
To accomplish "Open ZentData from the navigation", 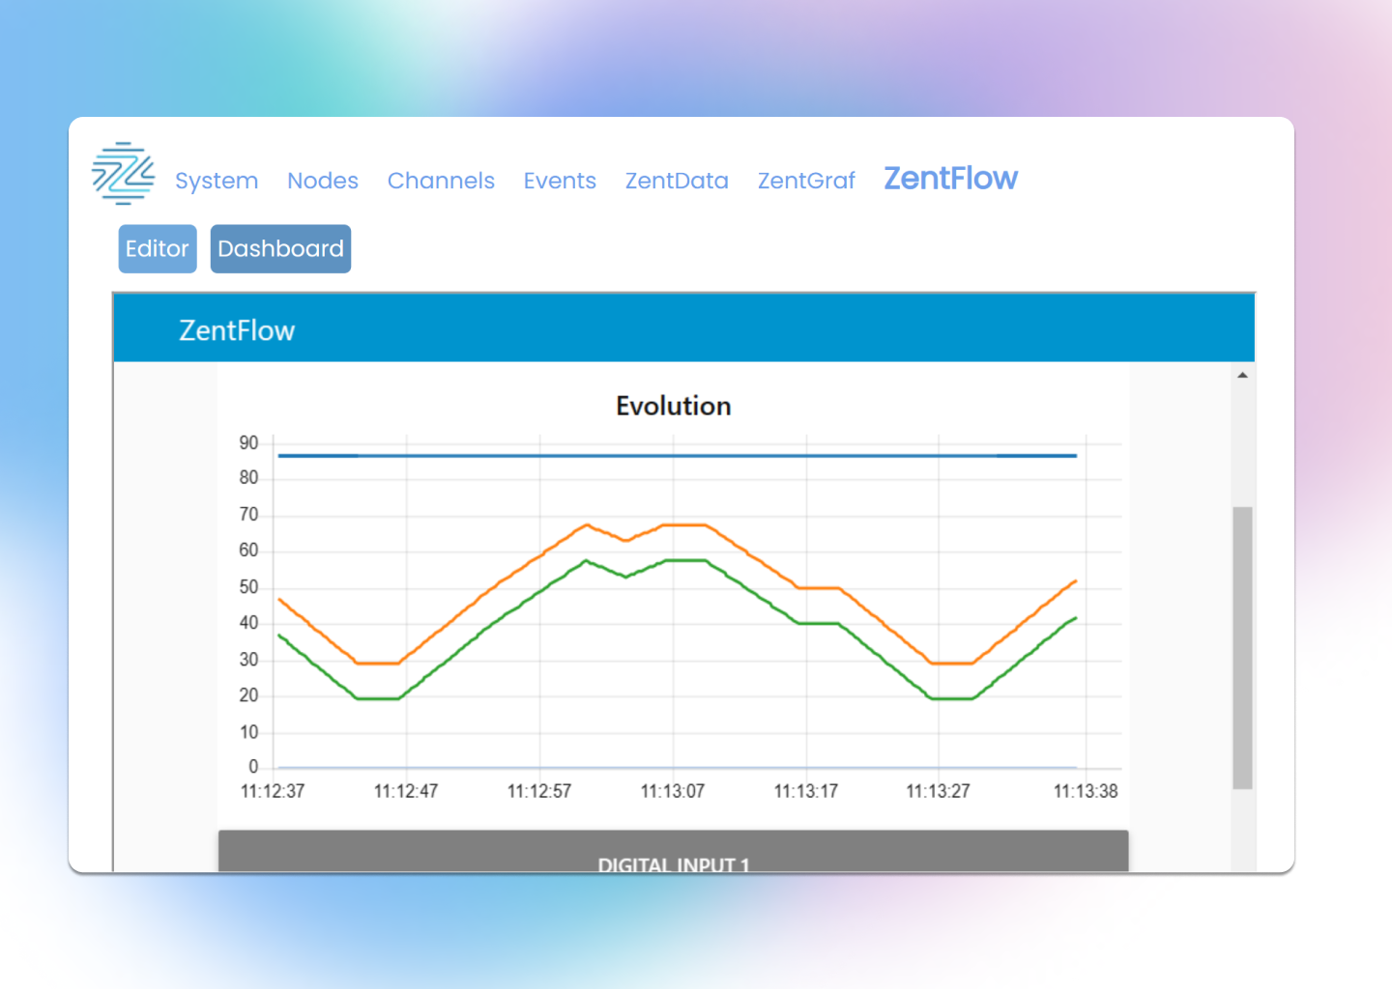I will 677,181.
